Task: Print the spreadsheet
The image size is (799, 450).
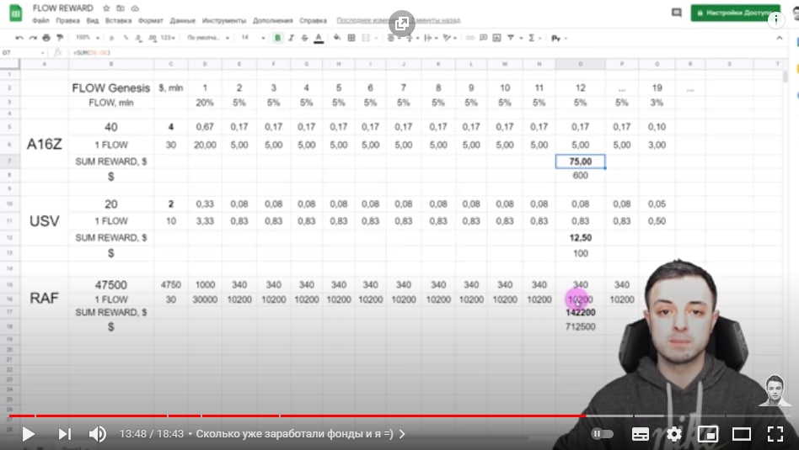Action: tap(46, 38)
